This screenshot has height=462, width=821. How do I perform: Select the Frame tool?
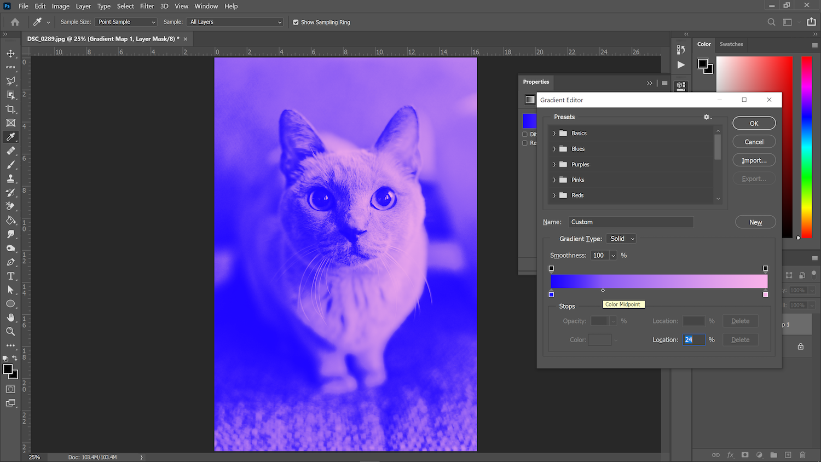click(x=10, y=123)
